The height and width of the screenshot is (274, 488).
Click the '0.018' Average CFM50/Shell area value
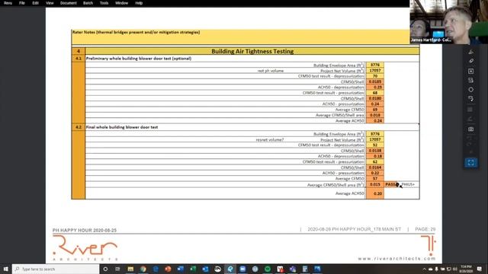click(x=375, y=115)
